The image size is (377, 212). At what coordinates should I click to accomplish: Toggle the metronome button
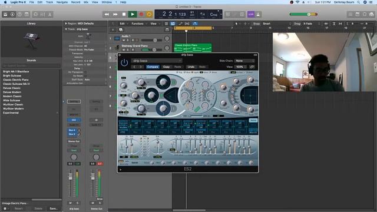pyautogui.click(x=258, y=14)
